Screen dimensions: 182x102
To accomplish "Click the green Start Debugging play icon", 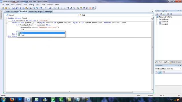I will [x=59, y=8].
